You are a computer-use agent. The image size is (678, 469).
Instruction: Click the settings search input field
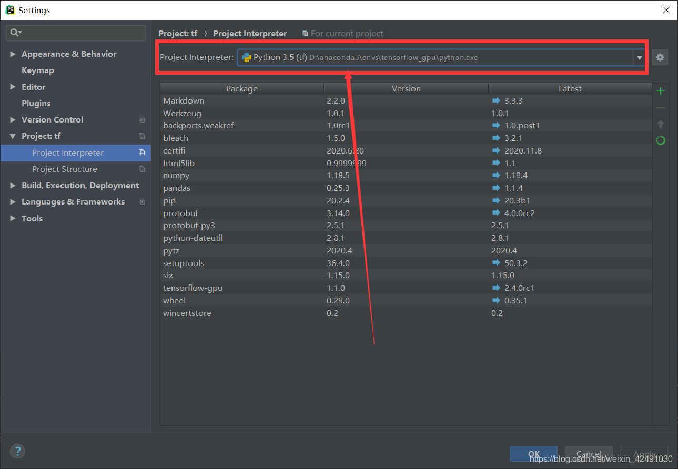point(76,33)
